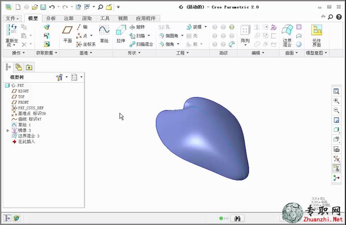Click the binoculars Find button in the status bar

pyautogui.click(x=237, y=218)
